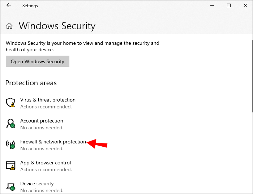Click the Windows Security page heading
The image size is (253, 194).
pos(57,26)
